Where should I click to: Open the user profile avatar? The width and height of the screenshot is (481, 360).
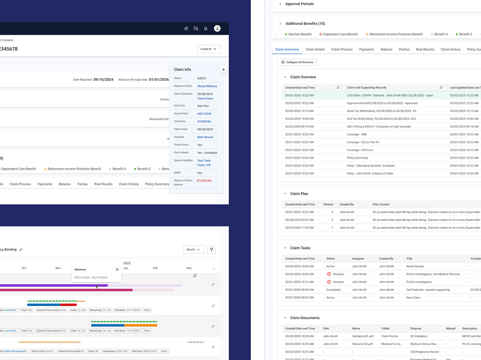point(217,28)
